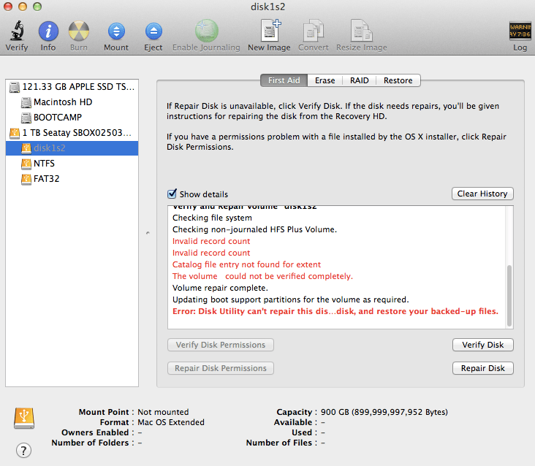
Task: Click the 'Mac OS Extended' format value
Action: [x=171, y=422]
